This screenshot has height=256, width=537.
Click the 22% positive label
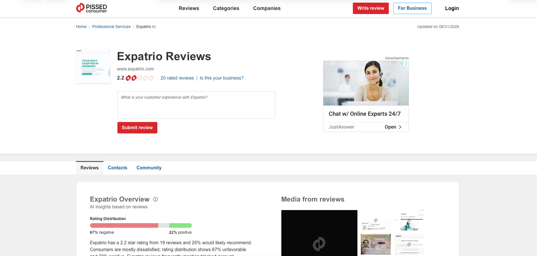(180, 233)
